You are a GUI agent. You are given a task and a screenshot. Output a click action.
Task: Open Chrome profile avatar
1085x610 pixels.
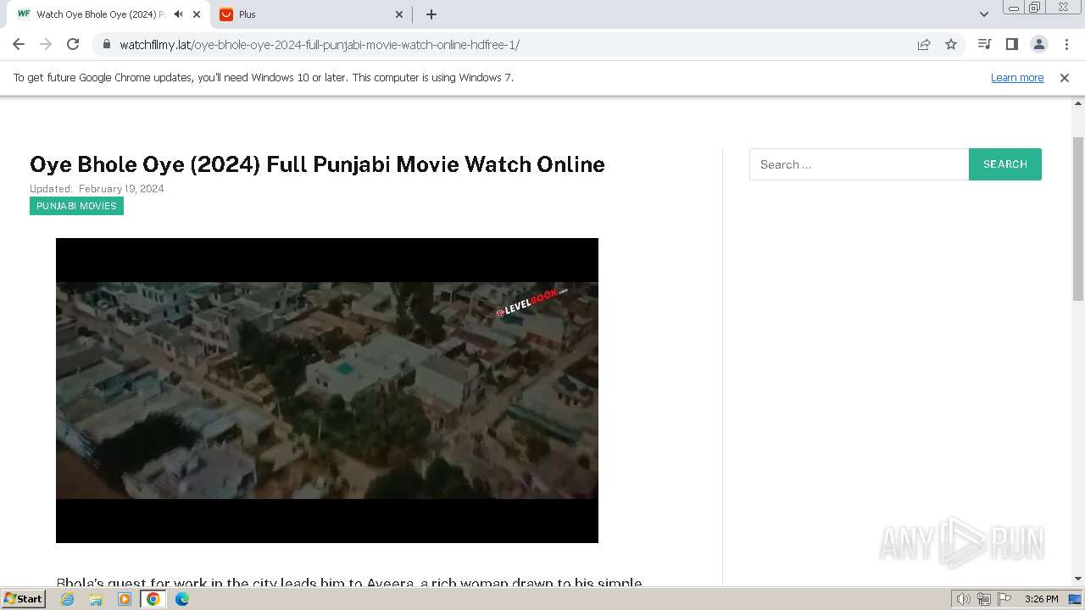[x=1038, y=44]
